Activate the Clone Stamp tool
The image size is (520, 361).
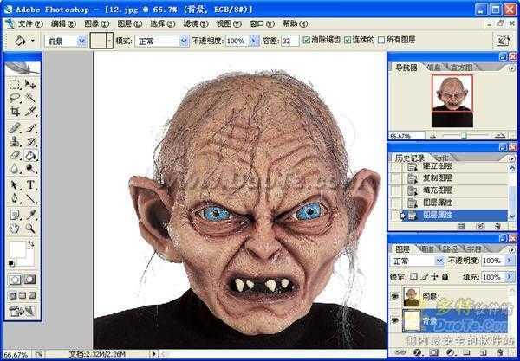(15, 141)
